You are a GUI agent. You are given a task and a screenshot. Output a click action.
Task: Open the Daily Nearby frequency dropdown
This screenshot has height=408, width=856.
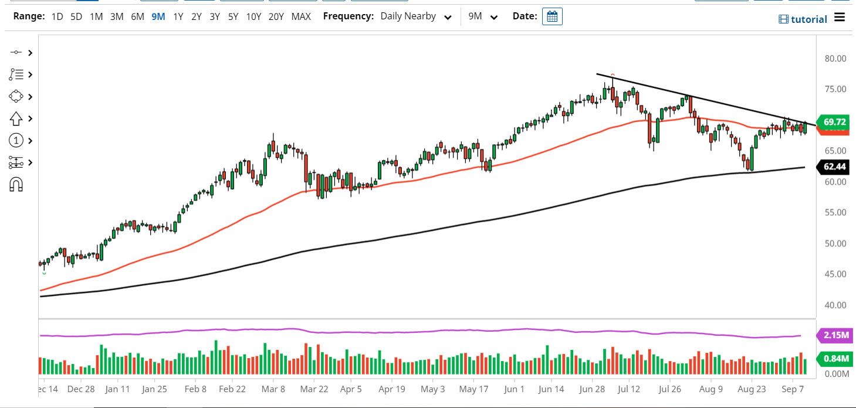click(x=415, y=16)
